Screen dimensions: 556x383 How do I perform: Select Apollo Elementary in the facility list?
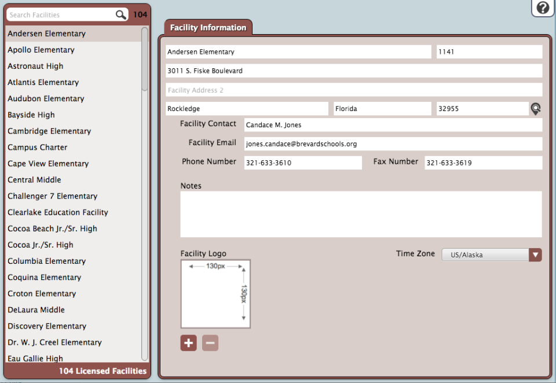pyautogui.click(x=41, y=50)
